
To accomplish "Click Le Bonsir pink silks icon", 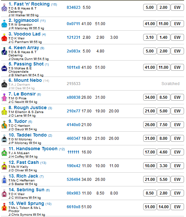I will [x=4, y=97].
